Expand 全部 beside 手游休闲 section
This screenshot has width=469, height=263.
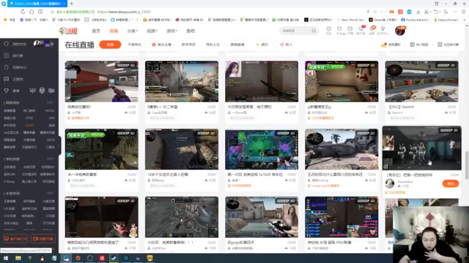click(x=50, y=193)
